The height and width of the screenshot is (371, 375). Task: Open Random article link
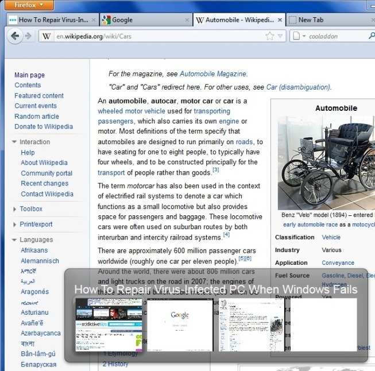coord(37,116)
